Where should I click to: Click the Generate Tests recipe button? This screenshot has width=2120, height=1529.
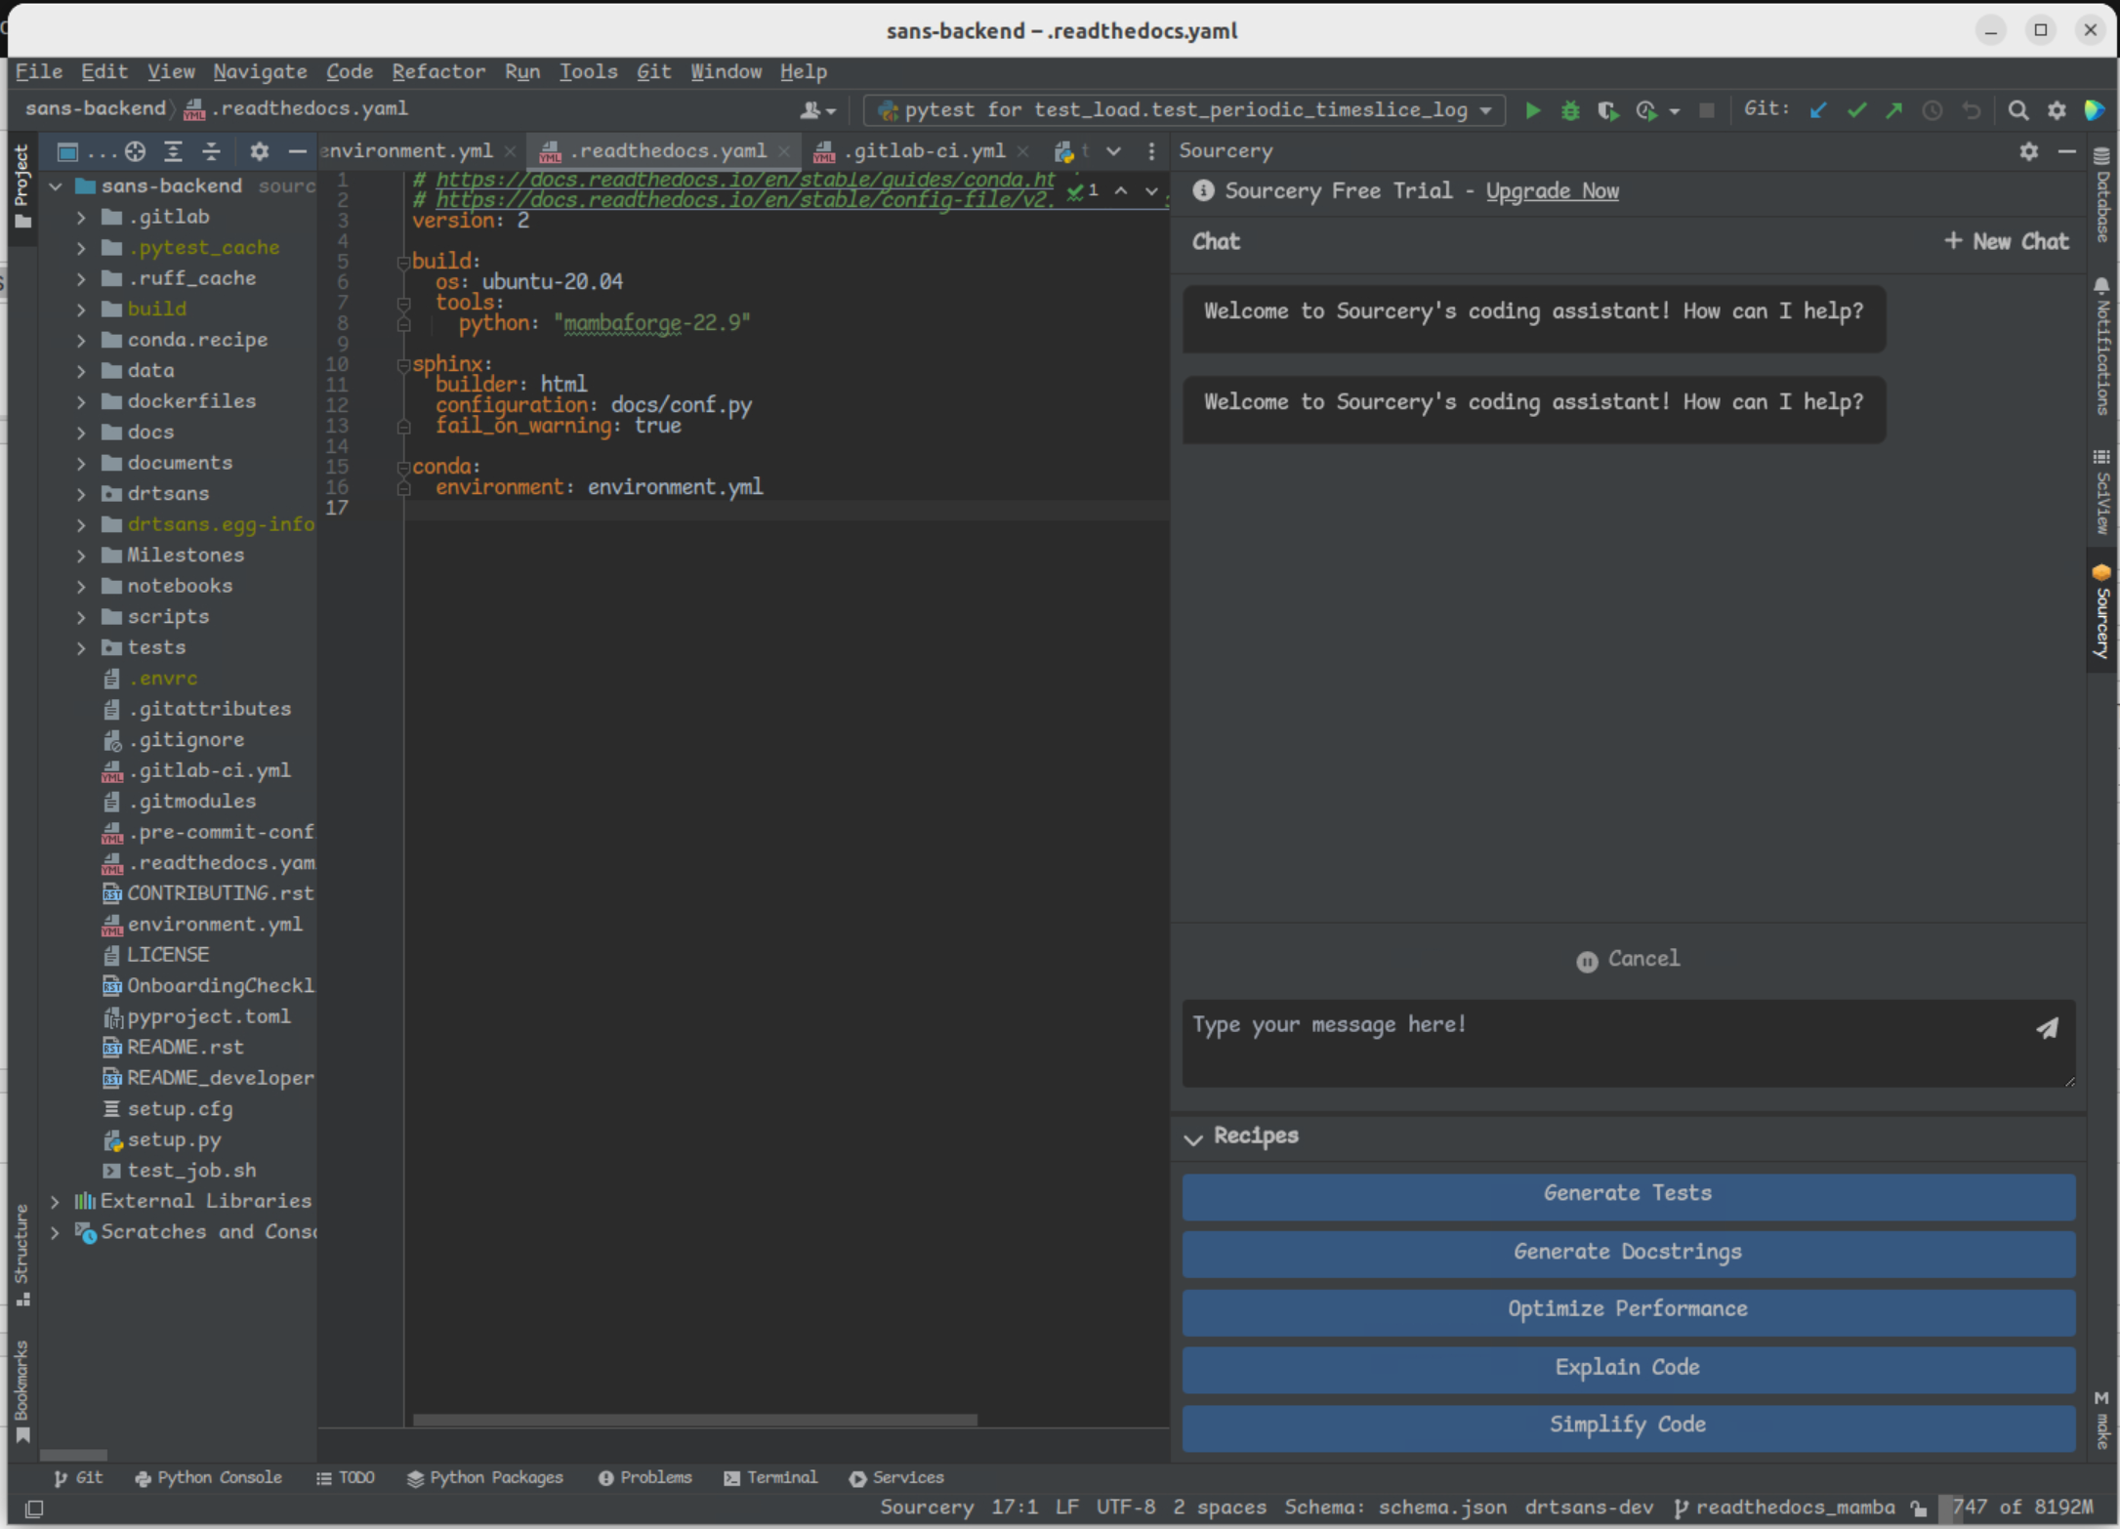click(1626, 1193)
